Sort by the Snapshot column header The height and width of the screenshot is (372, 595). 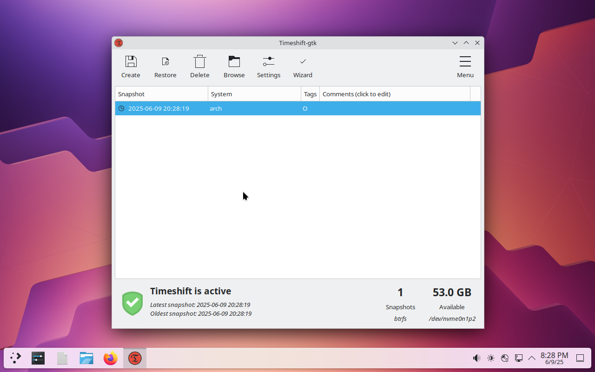(x=161, y=94)
